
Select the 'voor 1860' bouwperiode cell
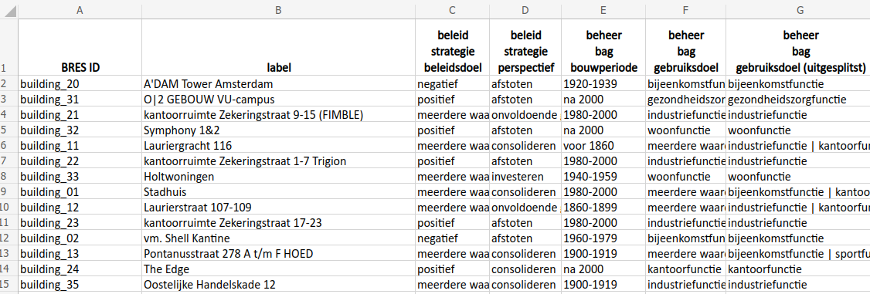[x=603, y=146]
